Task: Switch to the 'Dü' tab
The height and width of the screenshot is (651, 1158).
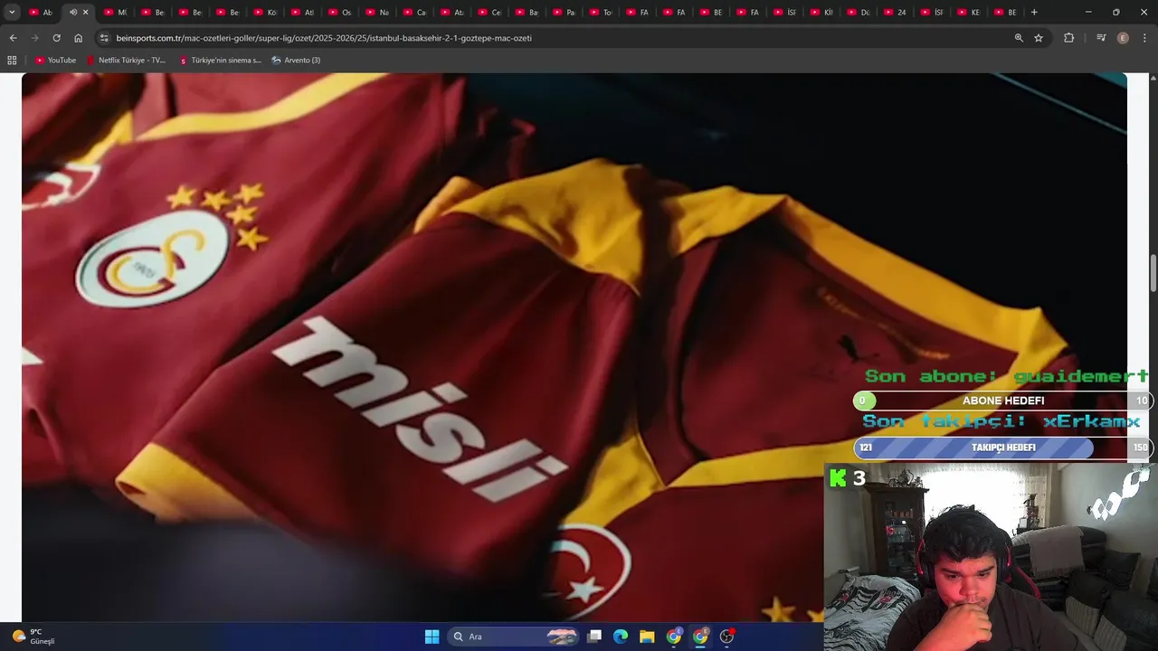Action: point(858,12)
